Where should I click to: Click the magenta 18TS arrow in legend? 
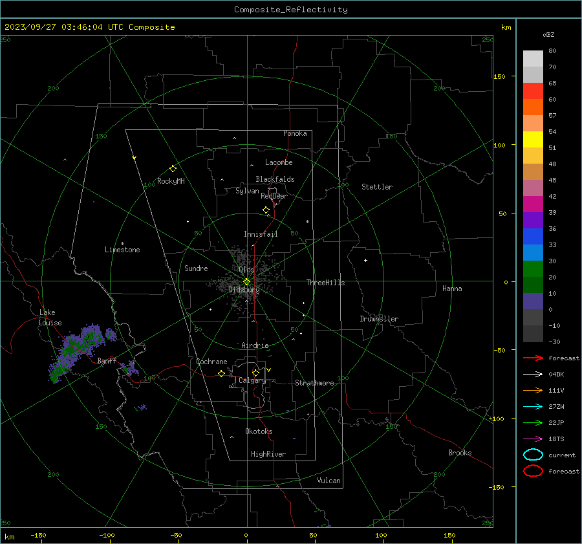tap(533, 439)
